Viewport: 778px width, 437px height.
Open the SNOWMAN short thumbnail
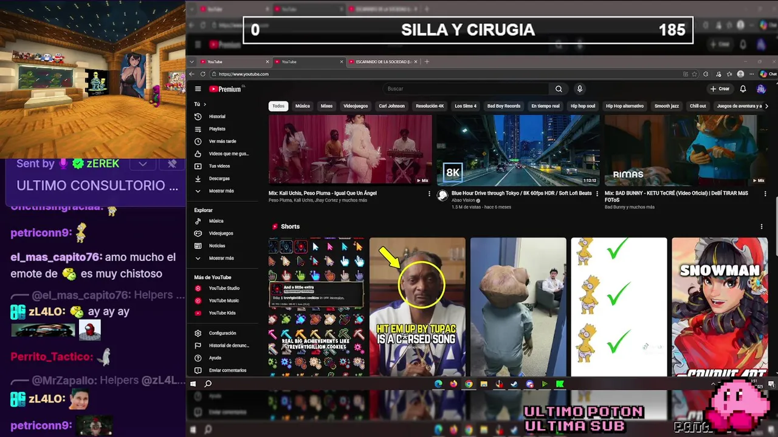[x=720, y=307]
